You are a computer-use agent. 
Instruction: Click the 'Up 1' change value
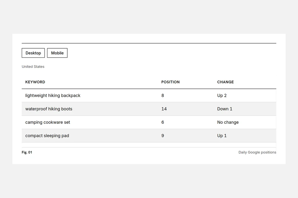coord(222,136)
